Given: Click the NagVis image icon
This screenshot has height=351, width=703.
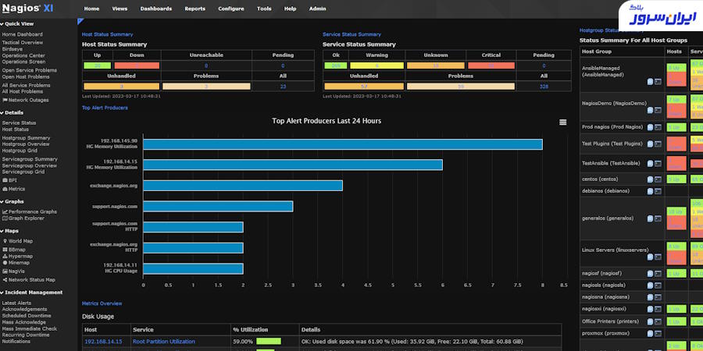Looking at the screenshot, I should point(5,271).
